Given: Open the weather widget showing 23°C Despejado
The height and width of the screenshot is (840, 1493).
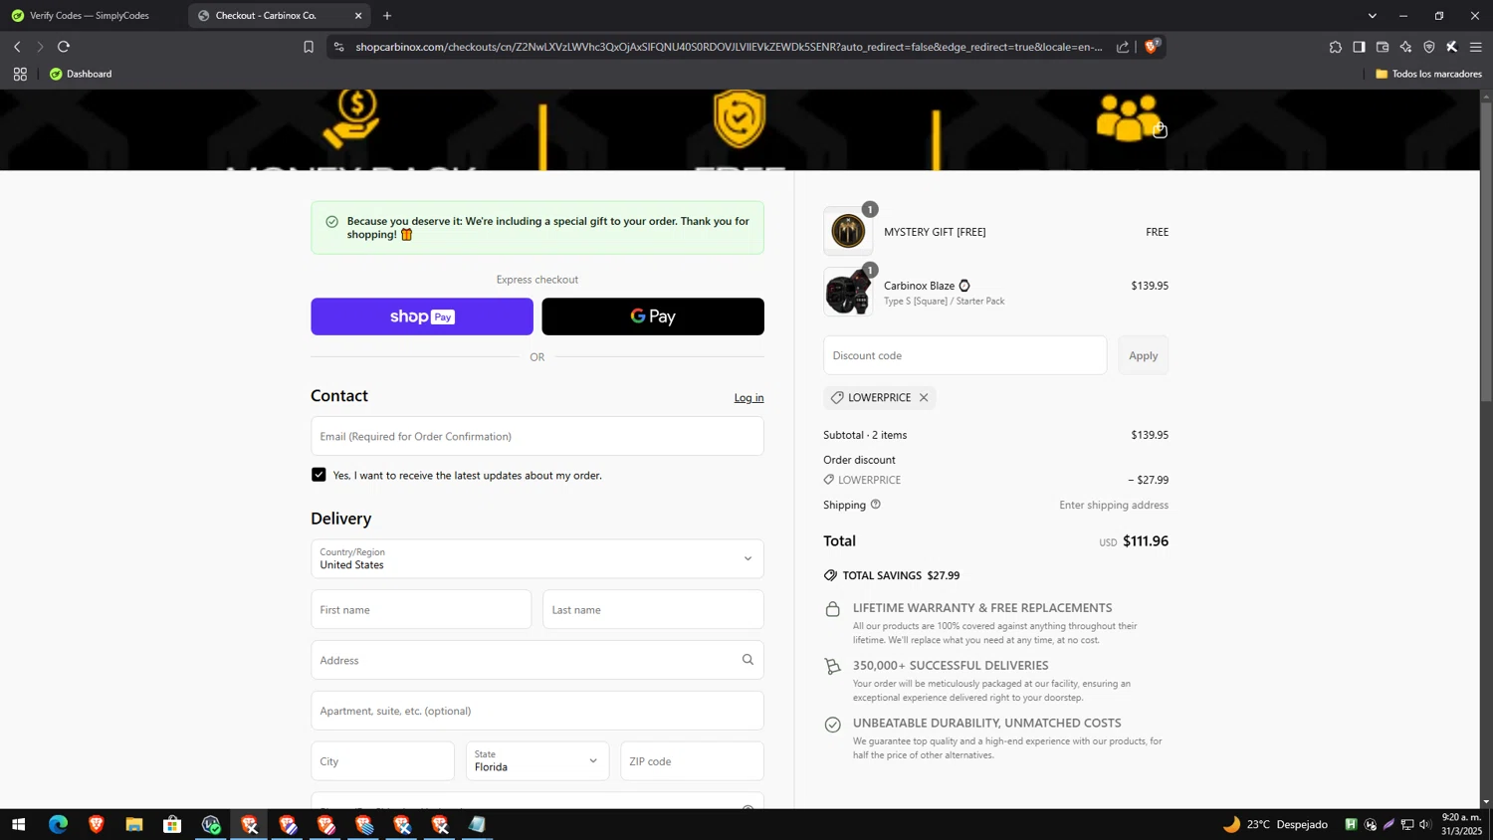Looking at the screenshot, I should click(x=1276, y=824).
